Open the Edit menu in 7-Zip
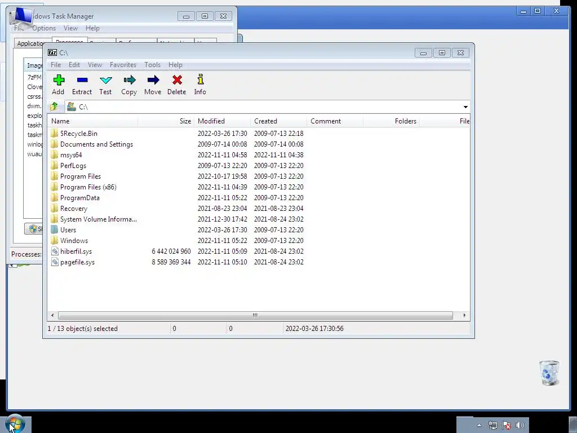The image size is (577, 433). (74, 65)
